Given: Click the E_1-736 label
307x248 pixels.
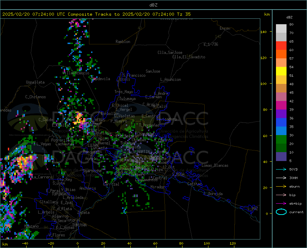Looking at the screenshot, I should [211, 44].
